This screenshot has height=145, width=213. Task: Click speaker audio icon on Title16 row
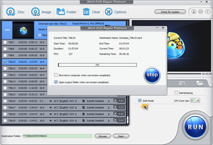[x=51, y=101]
